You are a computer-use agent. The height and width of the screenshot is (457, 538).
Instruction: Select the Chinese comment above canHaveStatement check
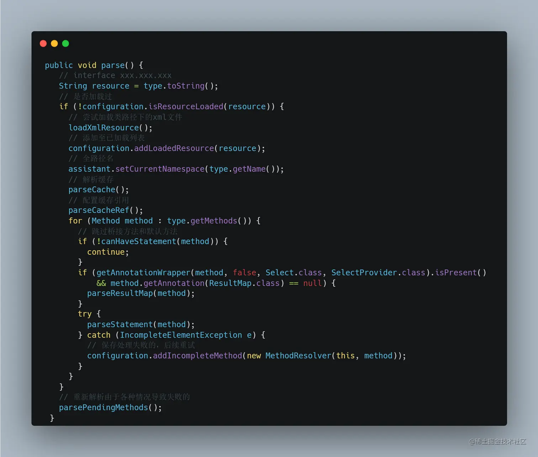pos(128,231)
